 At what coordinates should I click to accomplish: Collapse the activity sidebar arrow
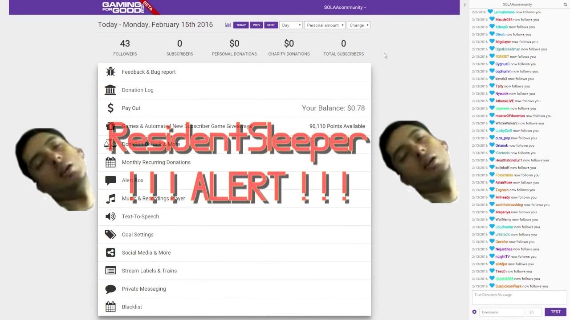click(465, 5)
